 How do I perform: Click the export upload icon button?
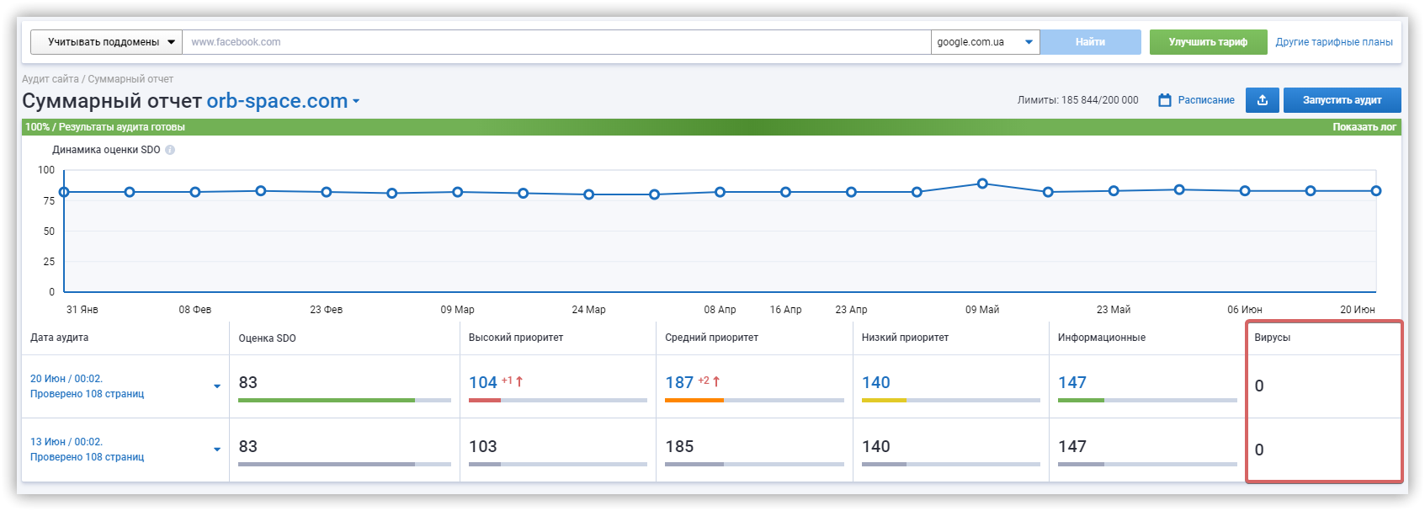pyautogui.click(x=1262, y=100)
